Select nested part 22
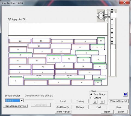This screenshot has height=116, width=131. (x=42, y=52)
